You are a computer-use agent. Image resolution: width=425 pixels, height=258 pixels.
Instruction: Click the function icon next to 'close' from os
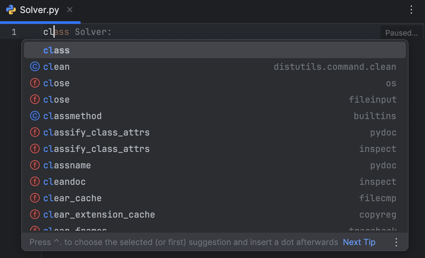(35, 83)
